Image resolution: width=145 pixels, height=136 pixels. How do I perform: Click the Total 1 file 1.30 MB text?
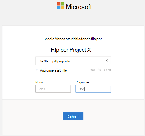[100, 70]
